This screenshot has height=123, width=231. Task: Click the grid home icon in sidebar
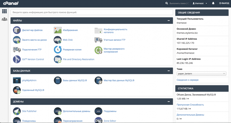coord(4,11)
